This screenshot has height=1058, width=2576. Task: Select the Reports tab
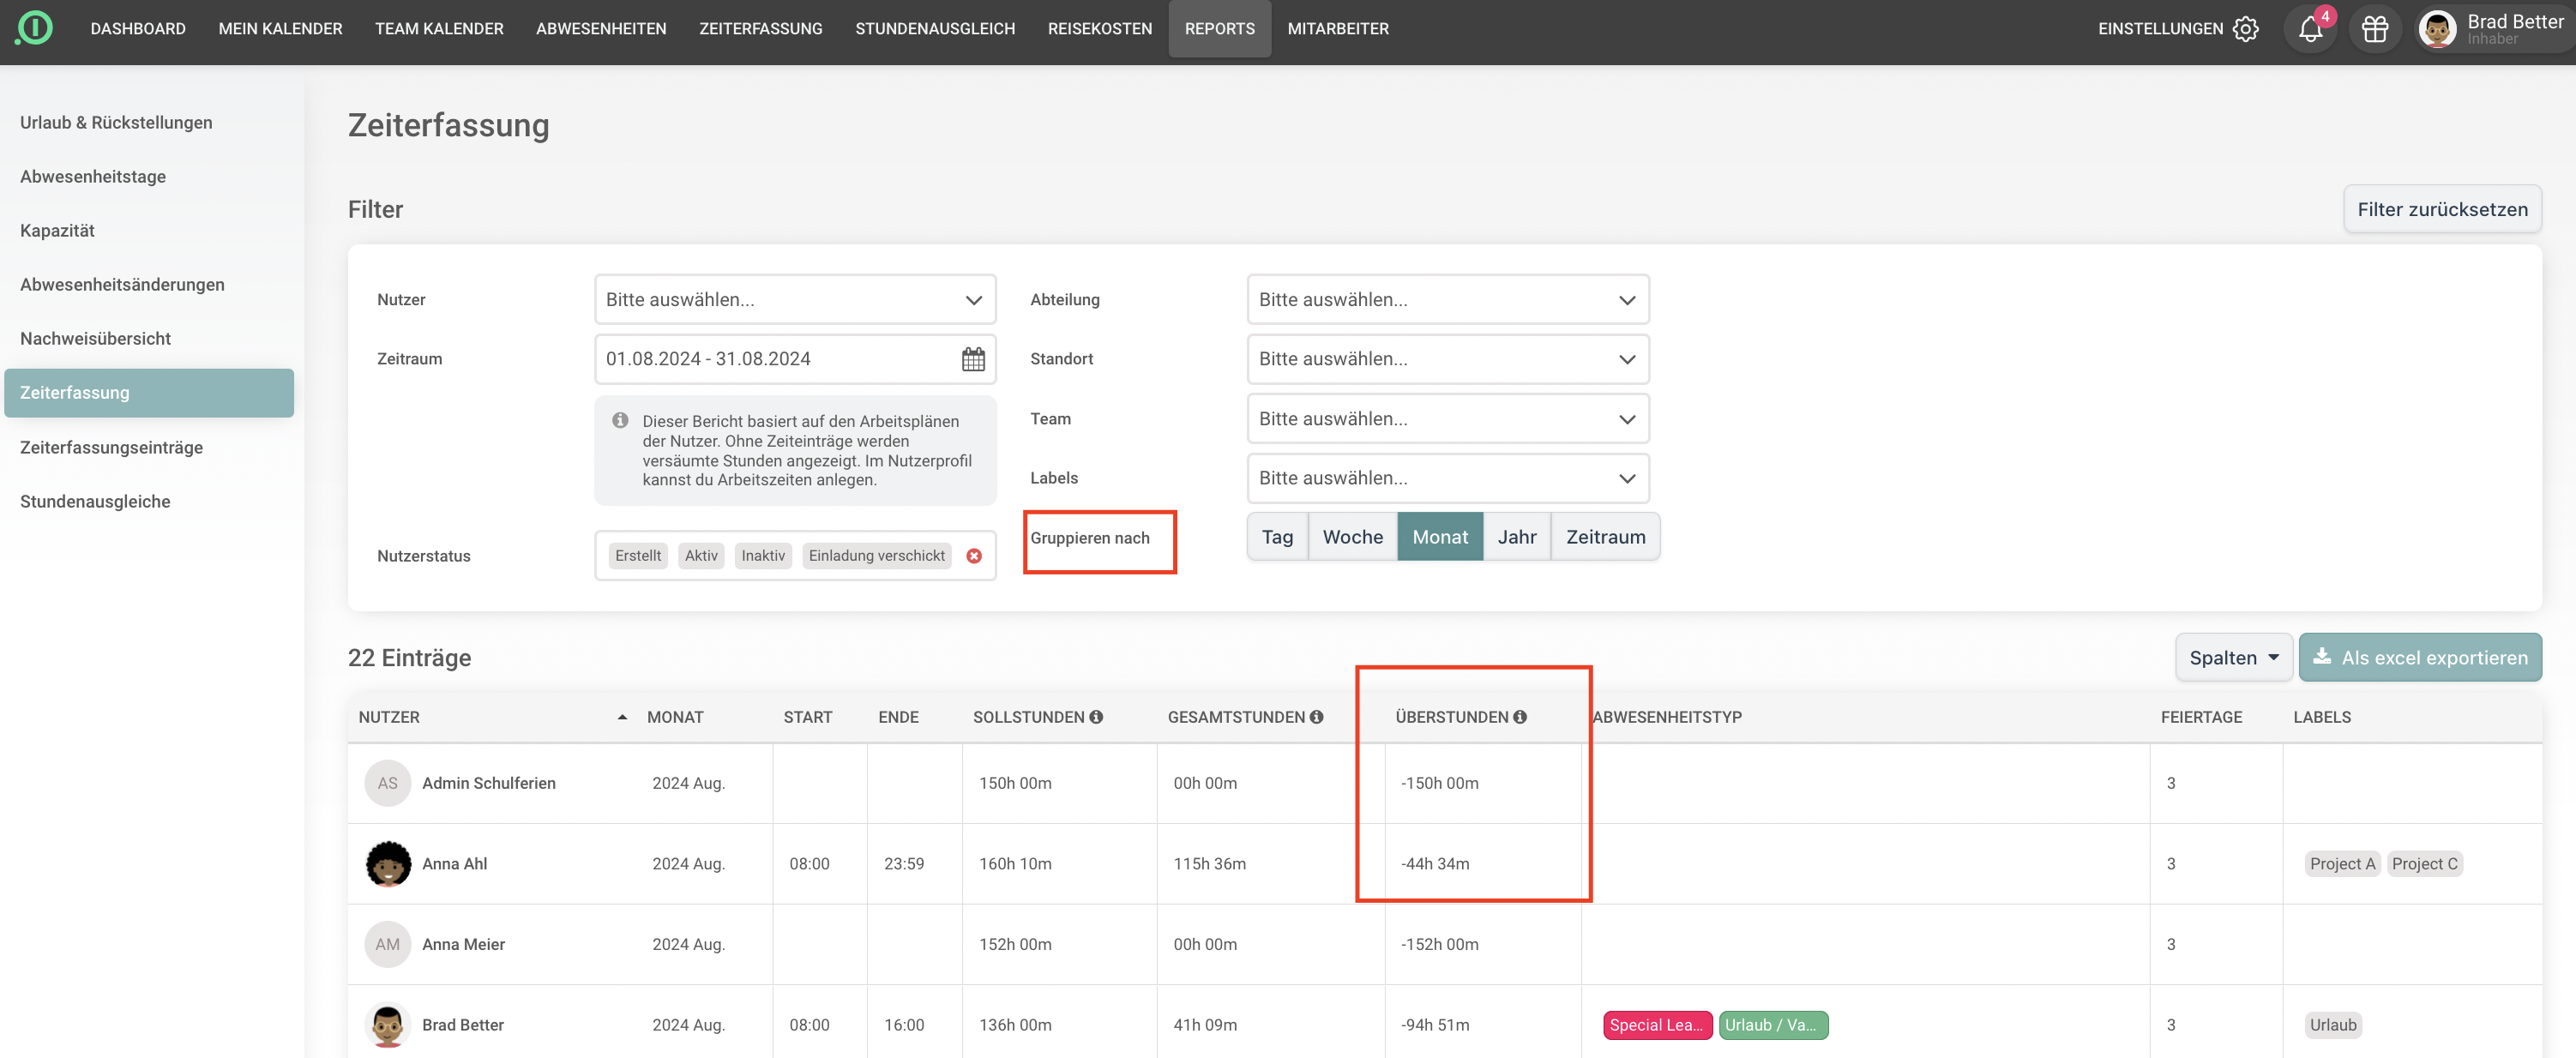(1219, 29)
